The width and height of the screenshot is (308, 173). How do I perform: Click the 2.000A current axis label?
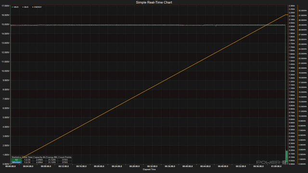[292, 26]
